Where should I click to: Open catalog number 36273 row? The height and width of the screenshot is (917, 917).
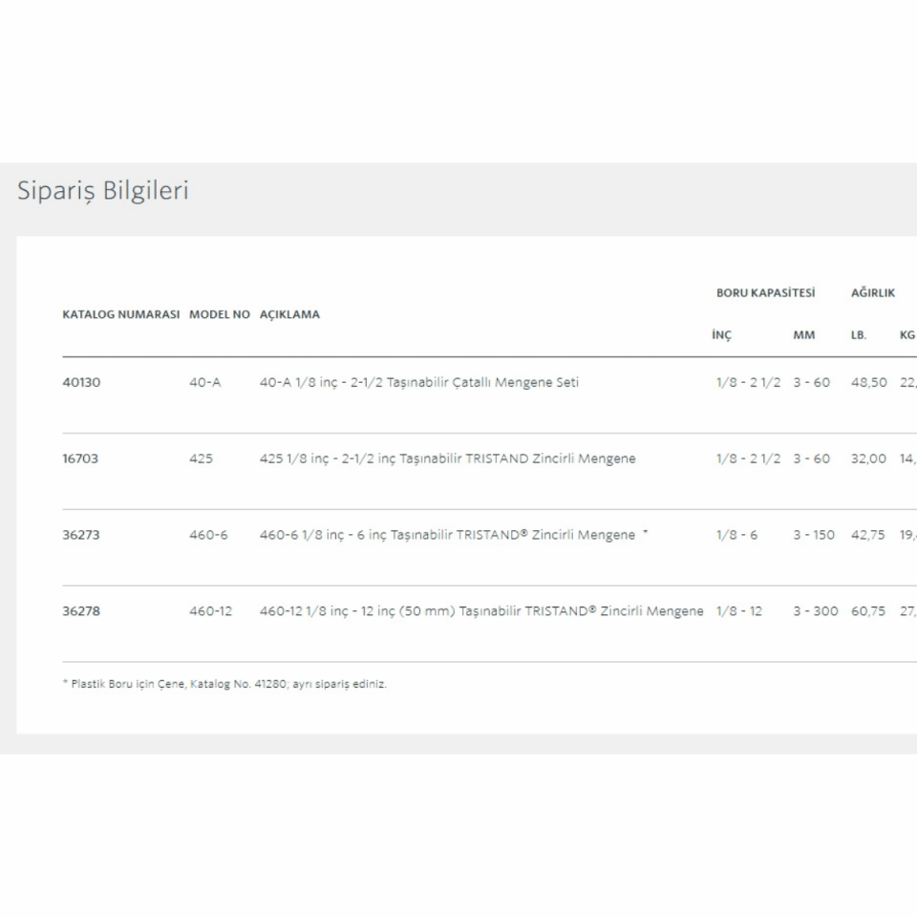coord(81,535)
